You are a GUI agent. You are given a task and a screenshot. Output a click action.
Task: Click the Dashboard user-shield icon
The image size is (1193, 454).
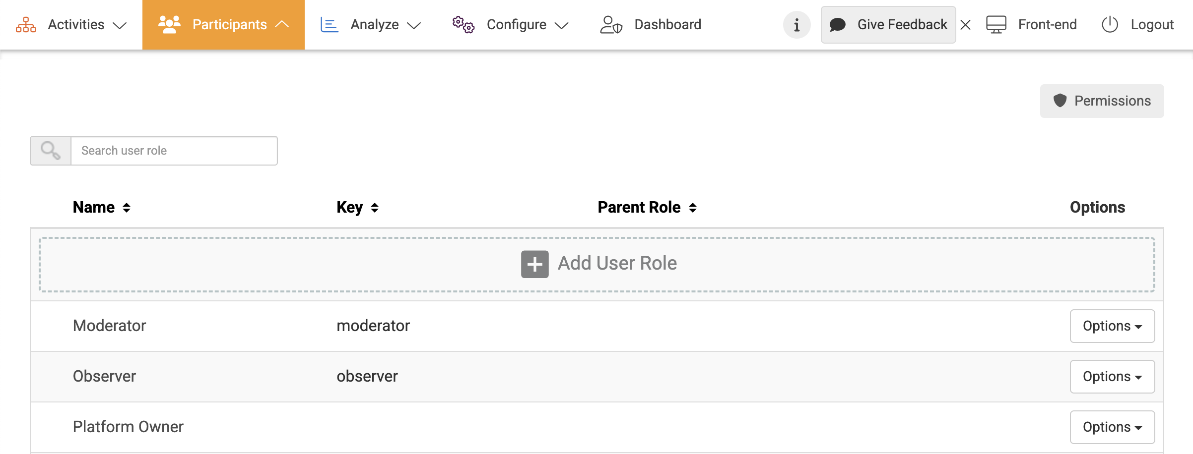click(611, 25)
